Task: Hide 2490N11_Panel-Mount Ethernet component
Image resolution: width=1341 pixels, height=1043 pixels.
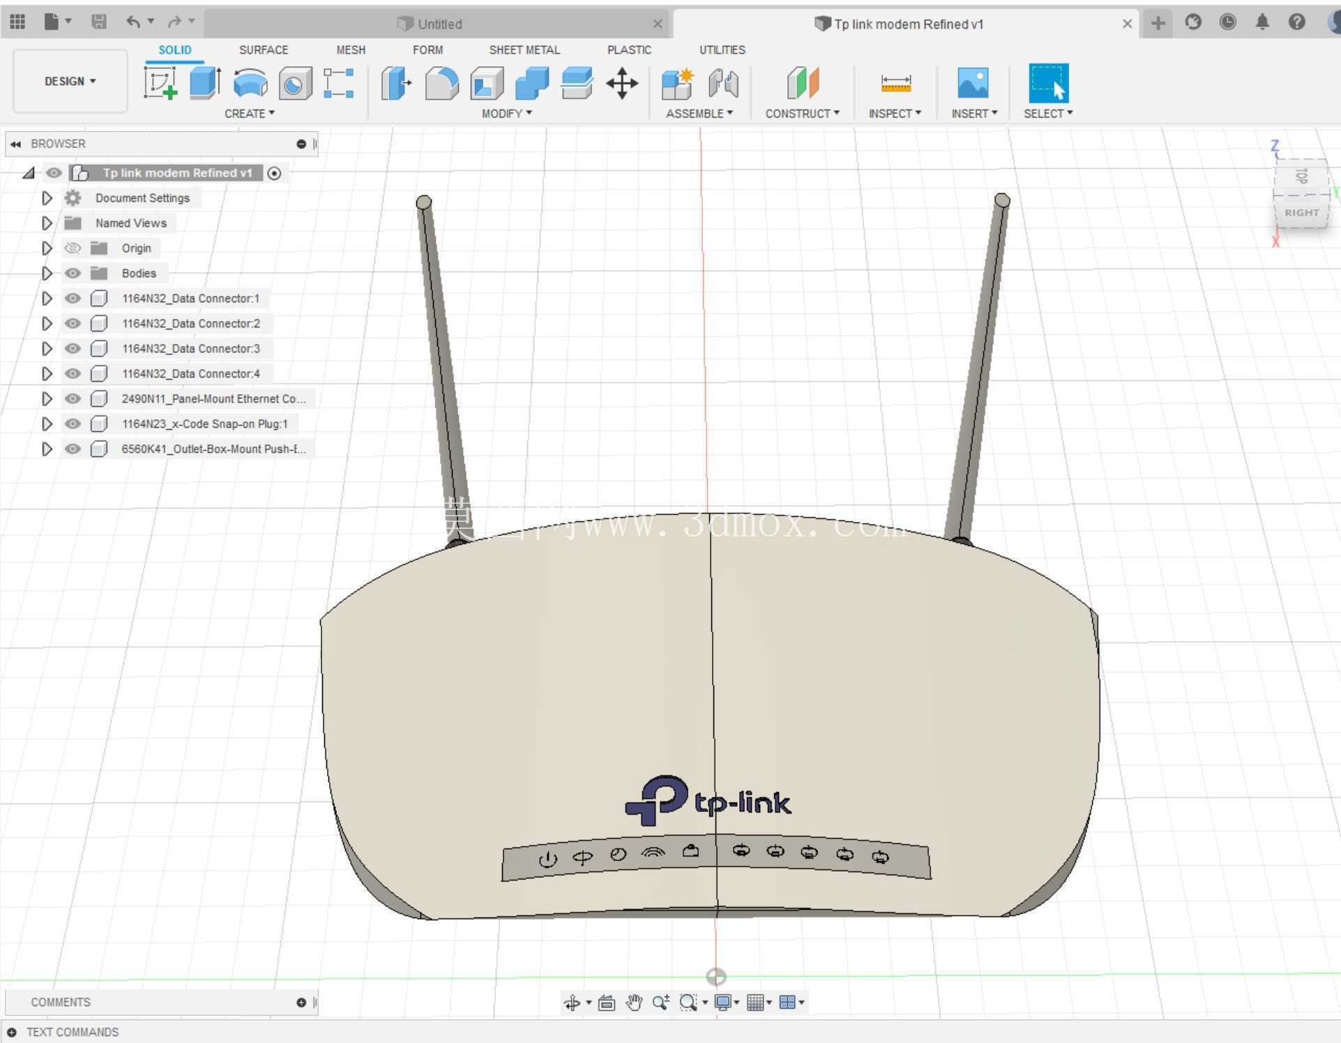Action: 73,399
